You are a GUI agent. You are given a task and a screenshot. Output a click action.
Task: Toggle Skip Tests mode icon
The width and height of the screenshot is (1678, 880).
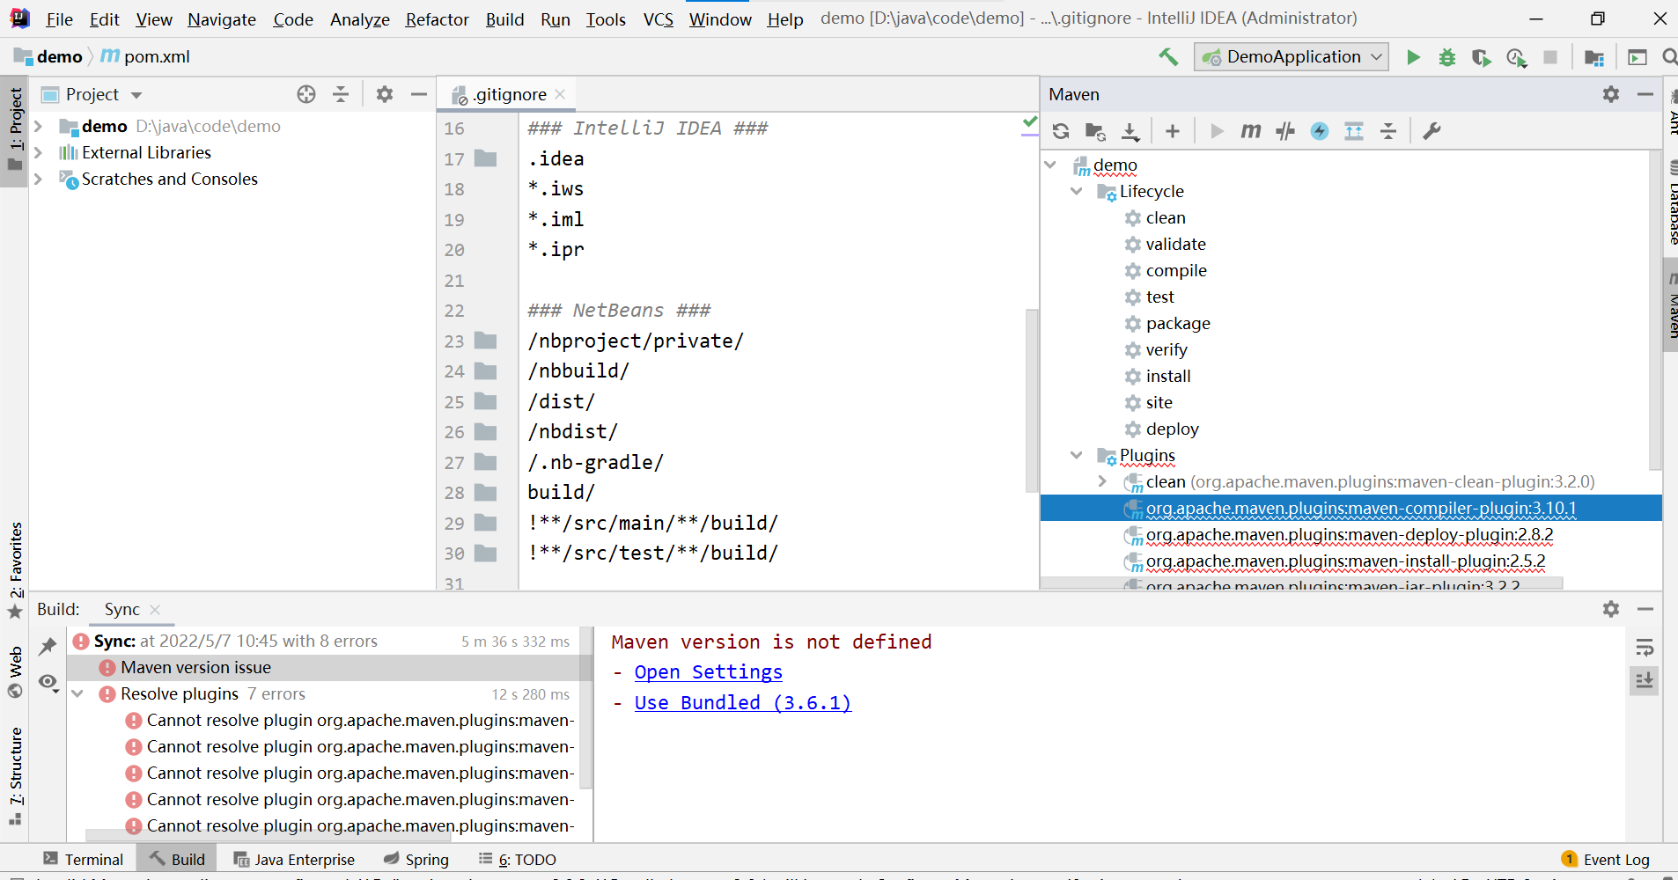click(1285, 131)
